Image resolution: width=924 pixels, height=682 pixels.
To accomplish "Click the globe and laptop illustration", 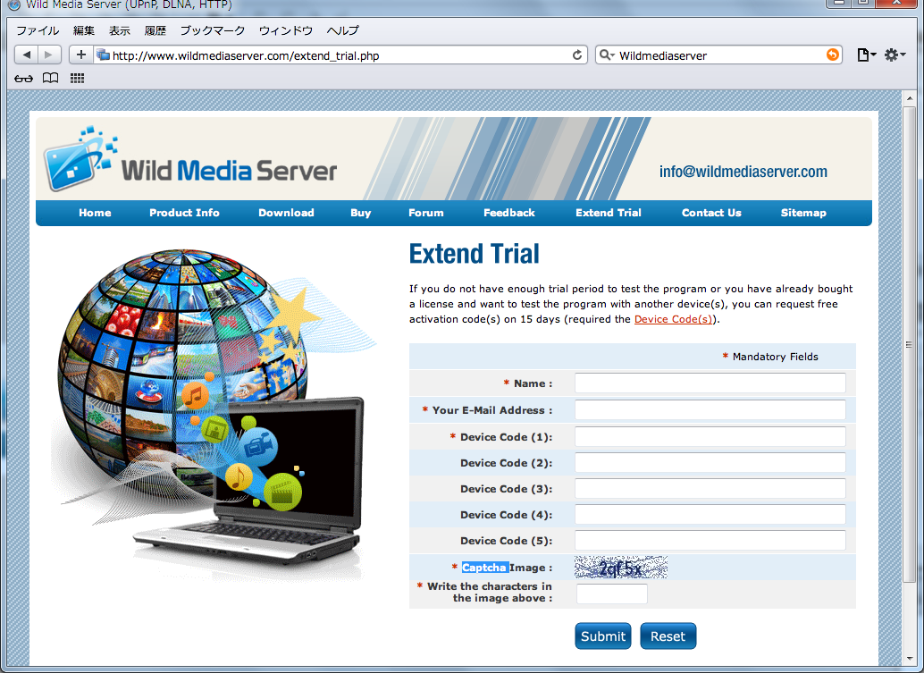I will pos(215,416).
